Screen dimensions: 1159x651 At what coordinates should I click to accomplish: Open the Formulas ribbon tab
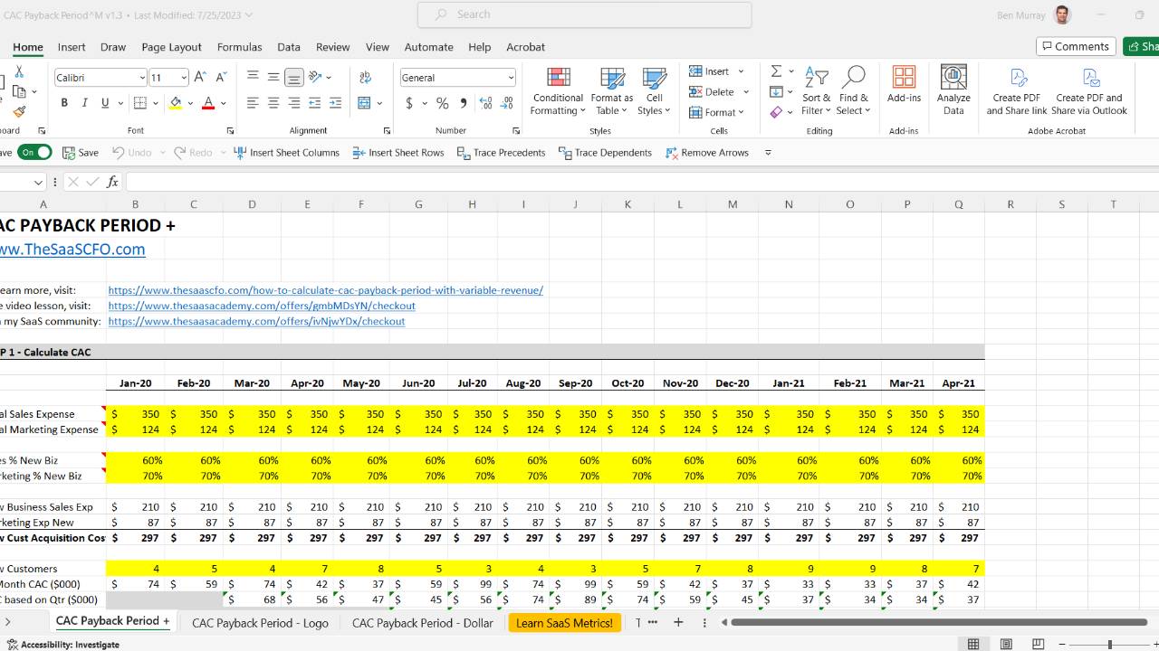click(239, 47)
